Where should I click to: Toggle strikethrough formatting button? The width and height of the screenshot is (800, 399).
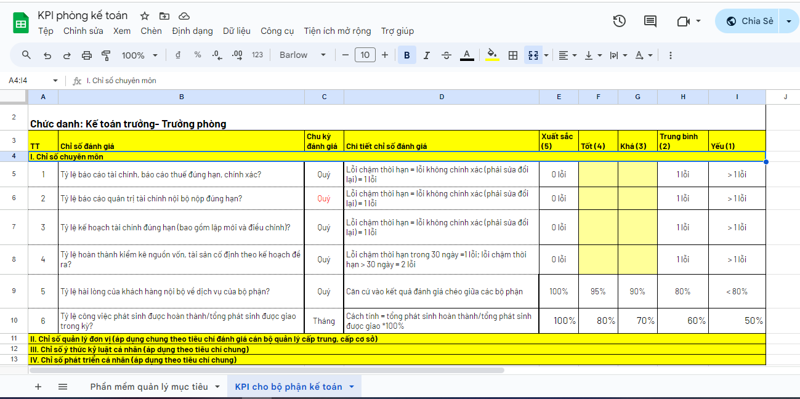446,55
